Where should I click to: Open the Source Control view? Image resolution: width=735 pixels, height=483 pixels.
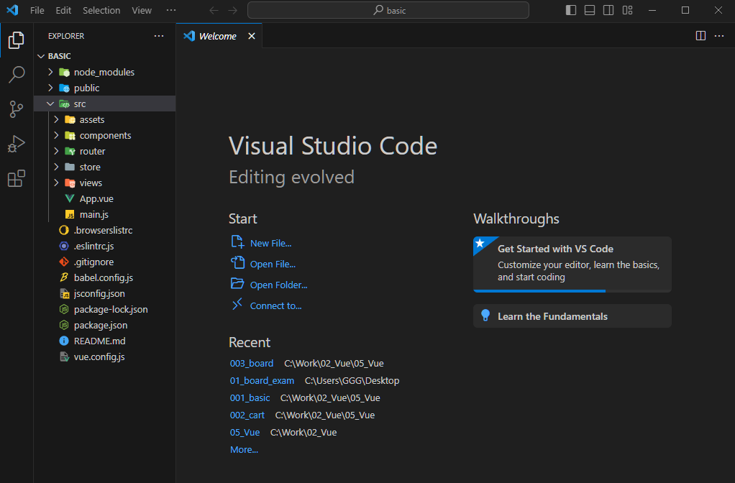16,109
